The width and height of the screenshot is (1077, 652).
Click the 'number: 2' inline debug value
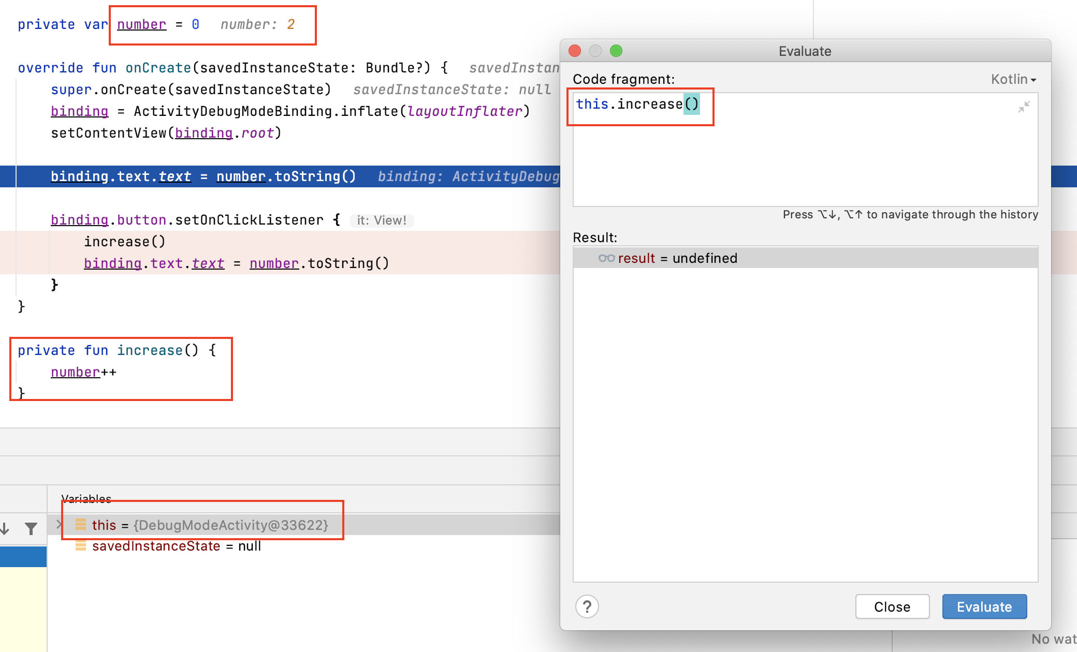point(257,24)
